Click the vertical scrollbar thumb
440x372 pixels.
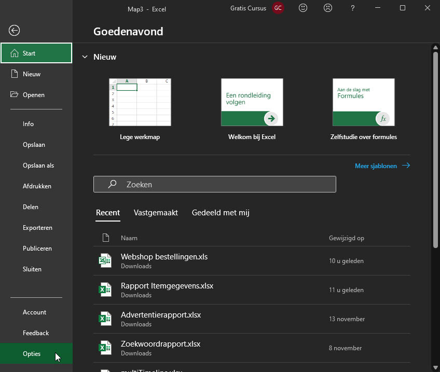pos(435,150)
